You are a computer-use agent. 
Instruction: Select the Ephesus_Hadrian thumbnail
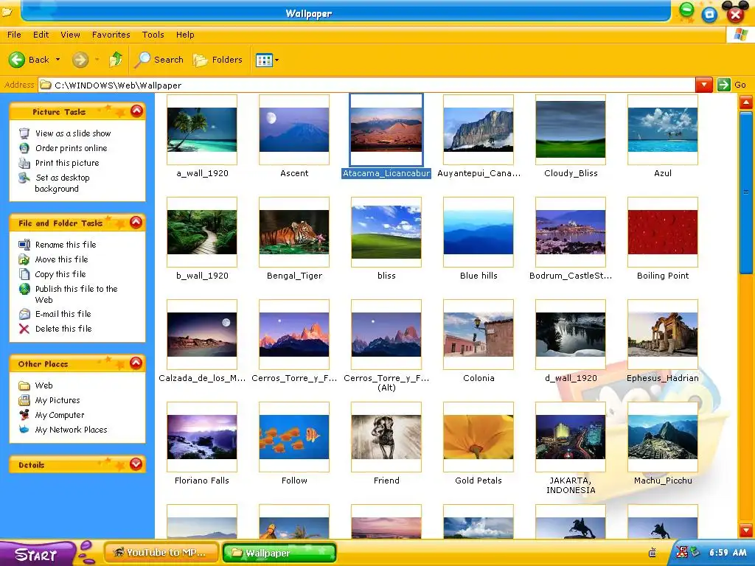pyautogui.click(x=663, y=335)
